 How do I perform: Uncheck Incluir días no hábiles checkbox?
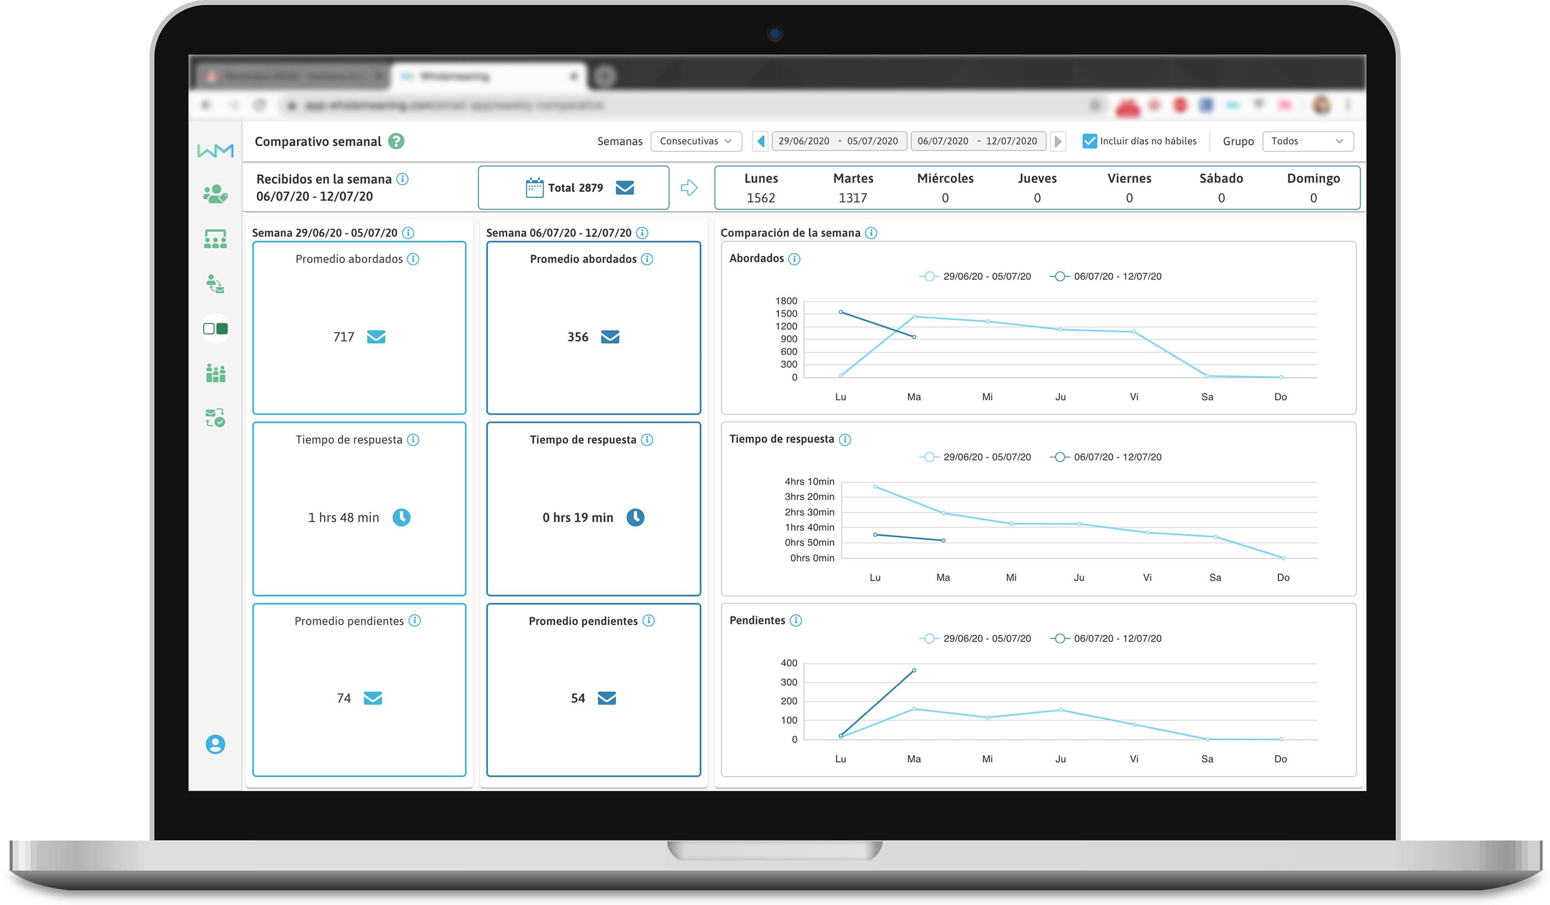[x=1089, y=142]
